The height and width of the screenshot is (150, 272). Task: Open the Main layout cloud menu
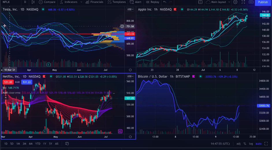coord(216,2)
